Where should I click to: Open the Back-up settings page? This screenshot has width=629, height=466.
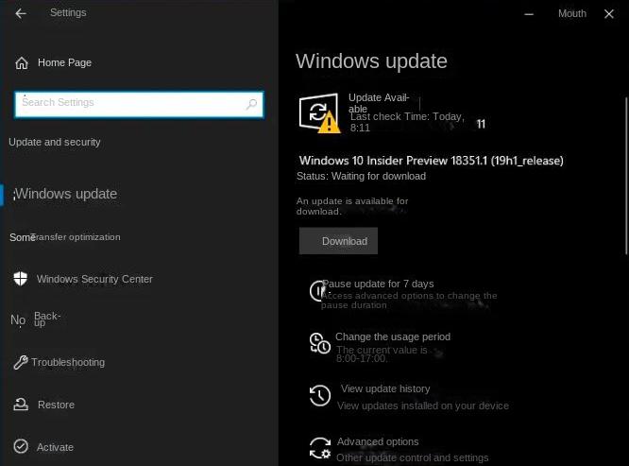tap(45, 319)
